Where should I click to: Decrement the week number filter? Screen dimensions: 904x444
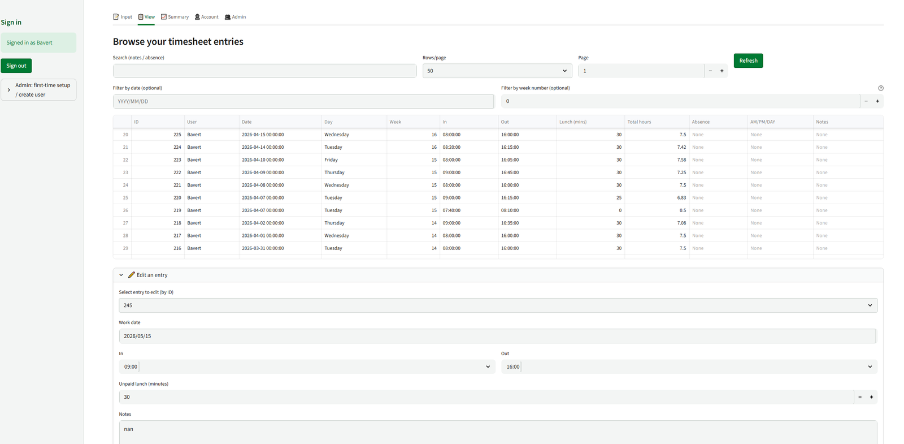866,101
